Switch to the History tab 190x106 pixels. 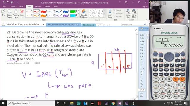pyautogui.click(x=38, y=6)
